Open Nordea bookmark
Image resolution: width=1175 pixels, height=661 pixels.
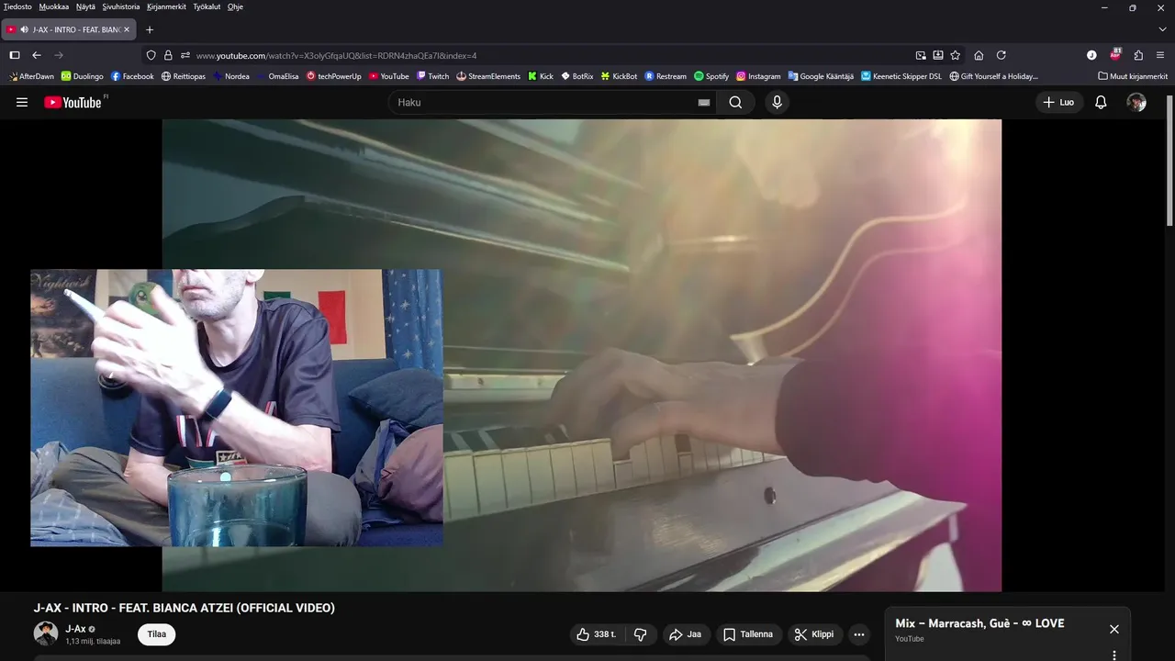point(231,76)
